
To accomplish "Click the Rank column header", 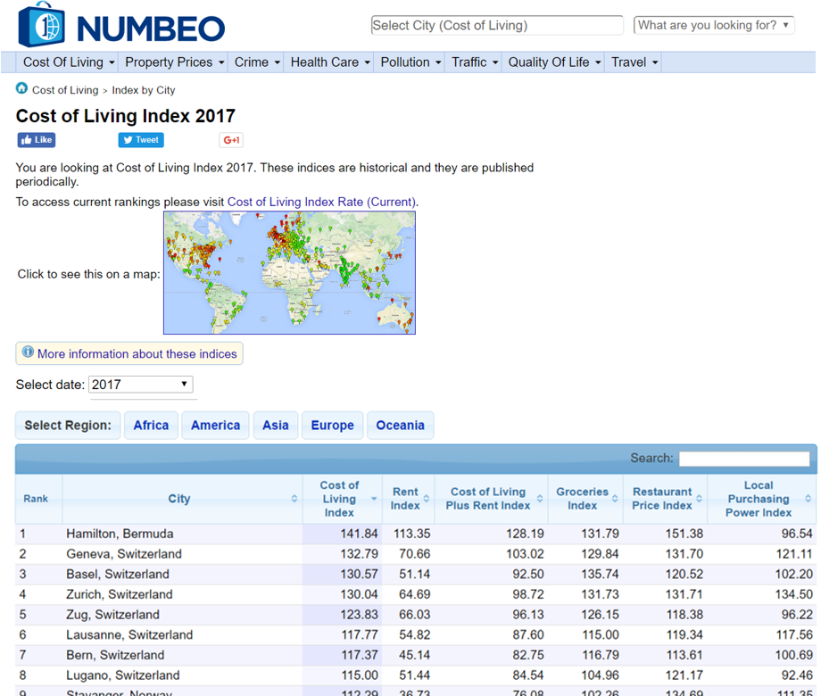I will tap(36, 499).
